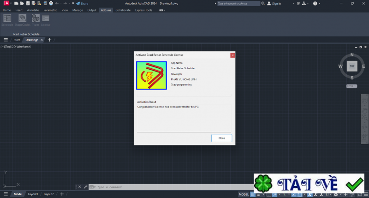The width and height of the screenshot is (369, 198).
Task: Click Sign In
Action: coord(274,3)
